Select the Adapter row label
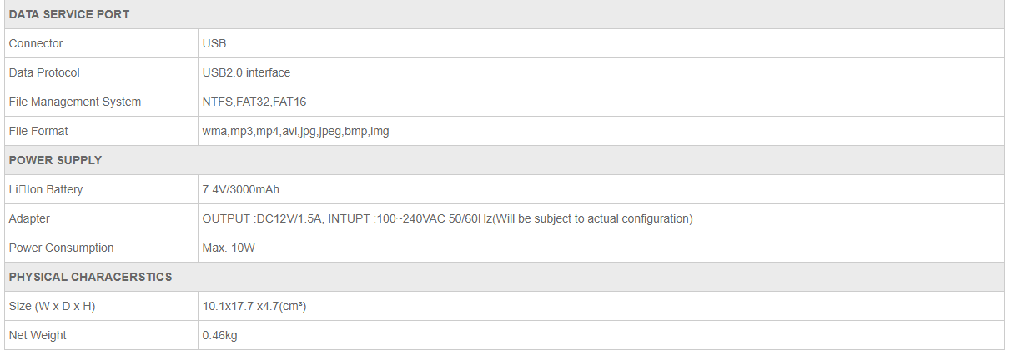 (x=29, y=218)
